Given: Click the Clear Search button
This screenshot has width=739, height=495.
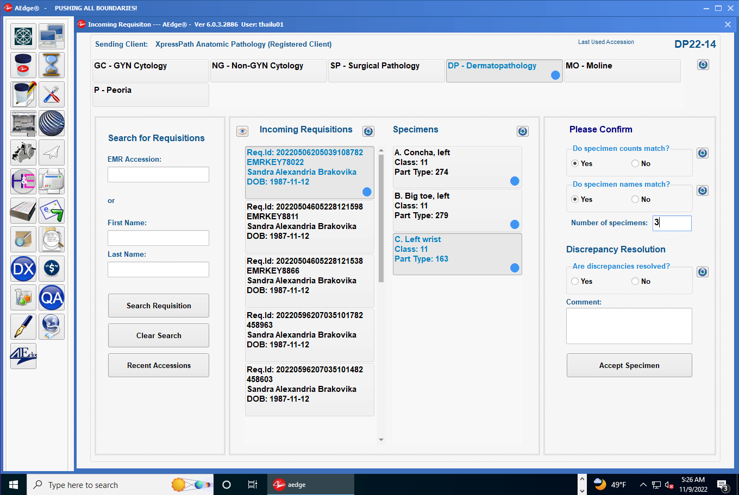Looking at the screenshot, I should pos(159,335).
